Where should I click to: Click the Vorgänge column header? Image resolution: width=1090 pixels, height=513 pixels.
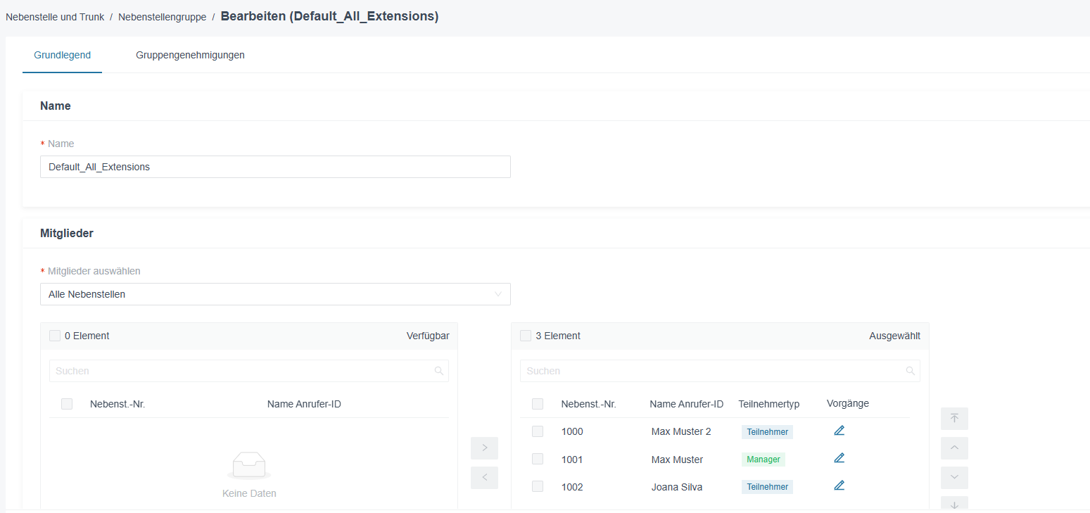pyautogui.click(x=848, y=403)
